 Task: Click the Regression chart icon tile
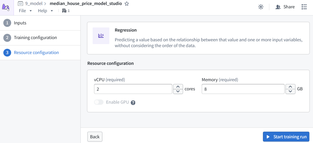[101, 36]
